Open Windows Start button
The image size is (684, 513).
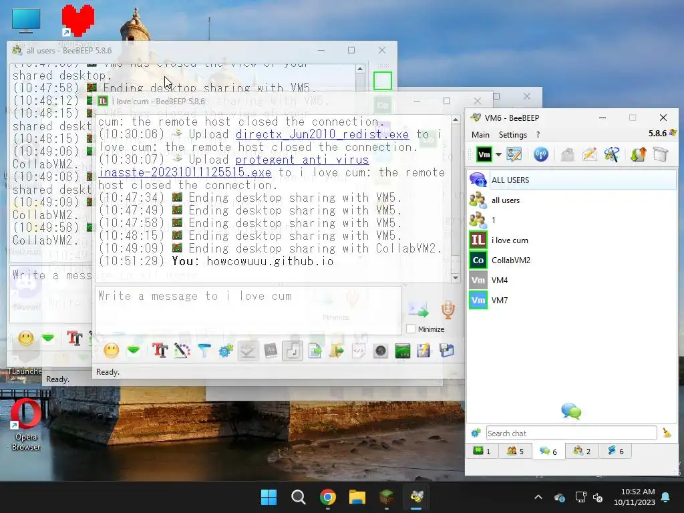pos(269,497)
